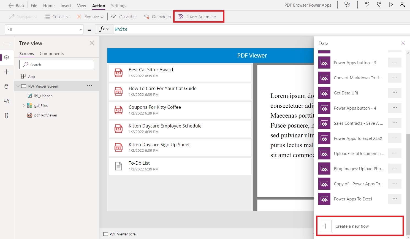Open the Advanced tools panel
410x239 pixels.
7,115
